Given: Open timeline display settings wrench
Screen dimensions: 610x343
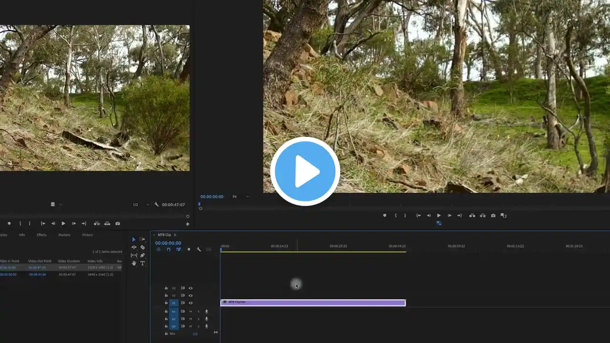Looking at the screenshot, I should click(x=199, y=249).
